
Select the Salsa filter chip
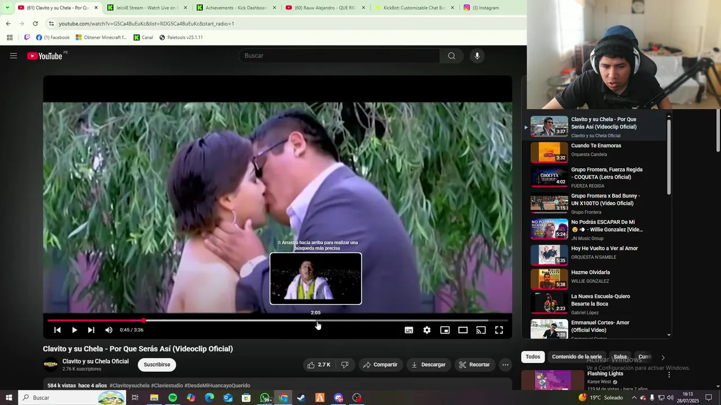point(620,357)
